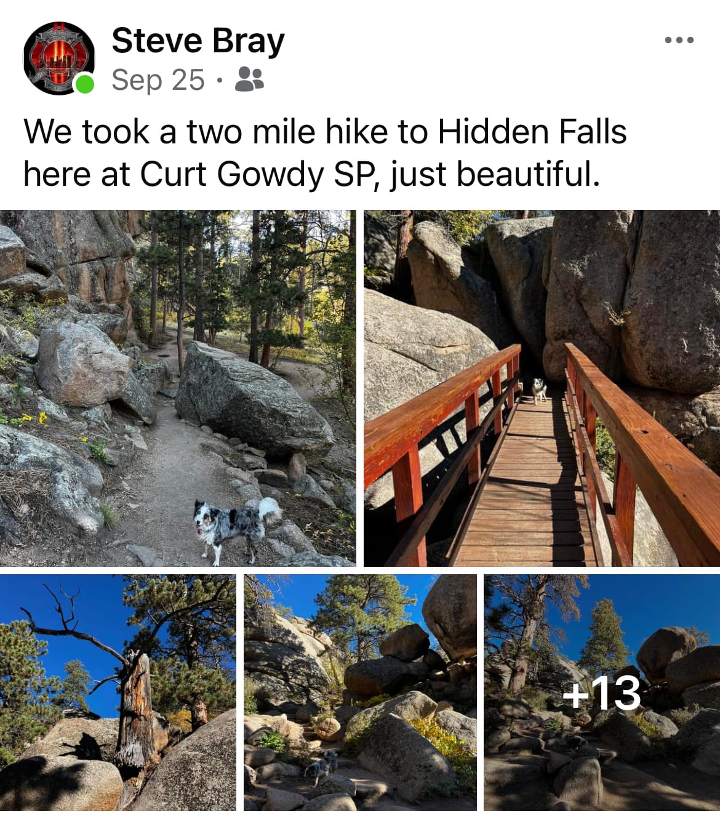Tap Steve Bray's profile picture
The height and width of the screenshot is (821, 720).
click(x=59, y=58)
